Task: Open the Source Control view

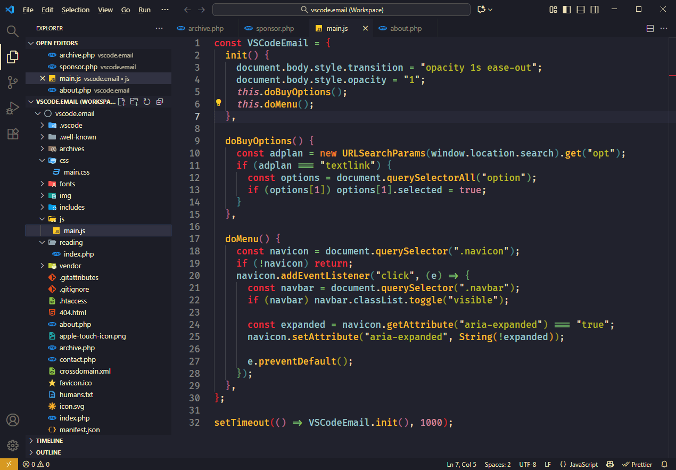Action: (12, 82)
